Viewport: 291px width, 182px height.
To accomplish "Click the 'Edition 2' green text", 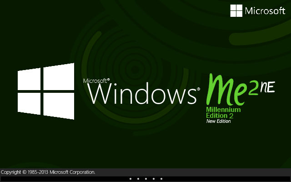I will (220, 116).
